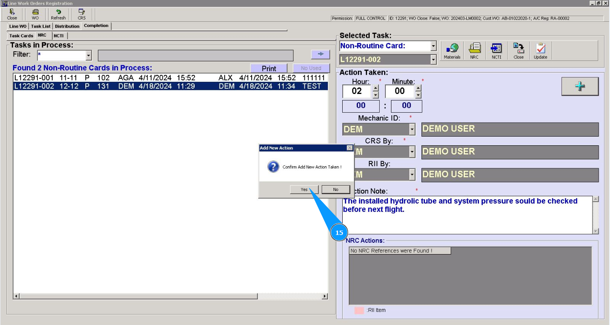Image resolution: width=610 pixels, height=325 pixels.
Task: Decrease the Minute value
Action: tap(418, 95)
